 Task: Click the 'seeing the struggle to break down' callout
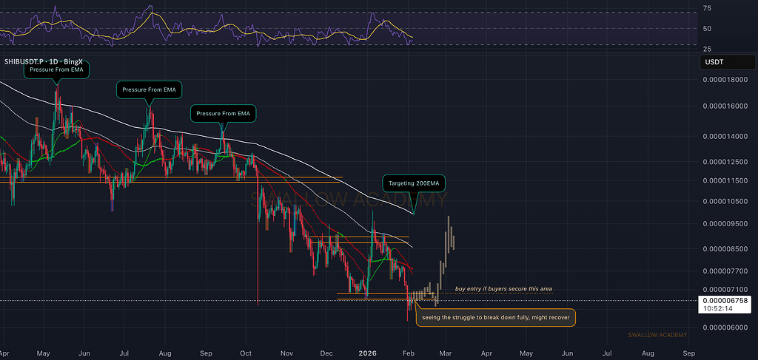coord(495,318)
